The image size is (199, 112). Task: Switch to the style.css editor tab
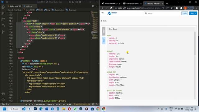tap(29, 6)
